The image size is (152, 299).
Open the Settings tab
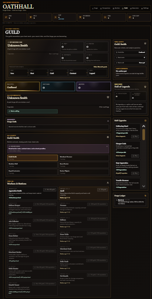coord(145,9)
